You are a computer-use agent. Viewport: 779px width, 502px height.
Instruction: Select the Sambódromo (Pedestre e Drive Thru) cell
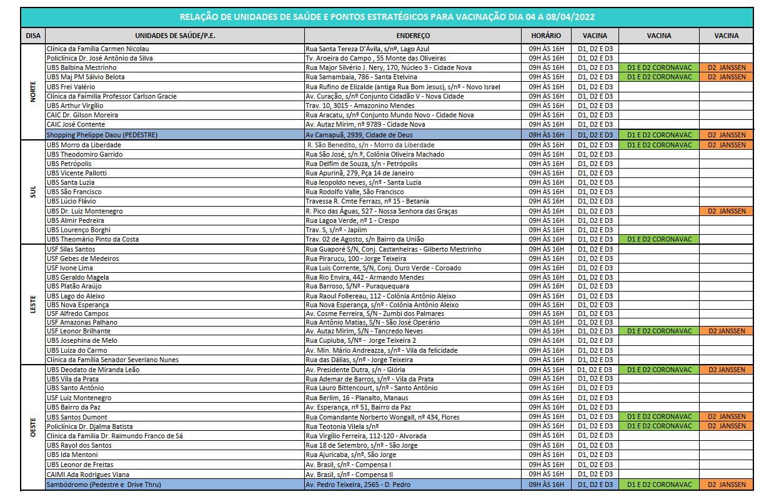(104, 485)
